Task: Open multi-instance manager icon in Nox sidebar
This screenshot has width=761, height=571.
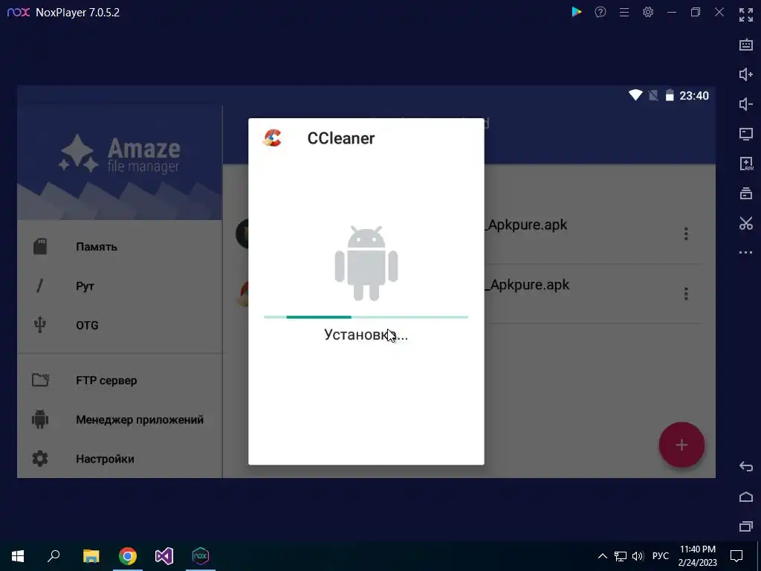Action: (746, 193)
